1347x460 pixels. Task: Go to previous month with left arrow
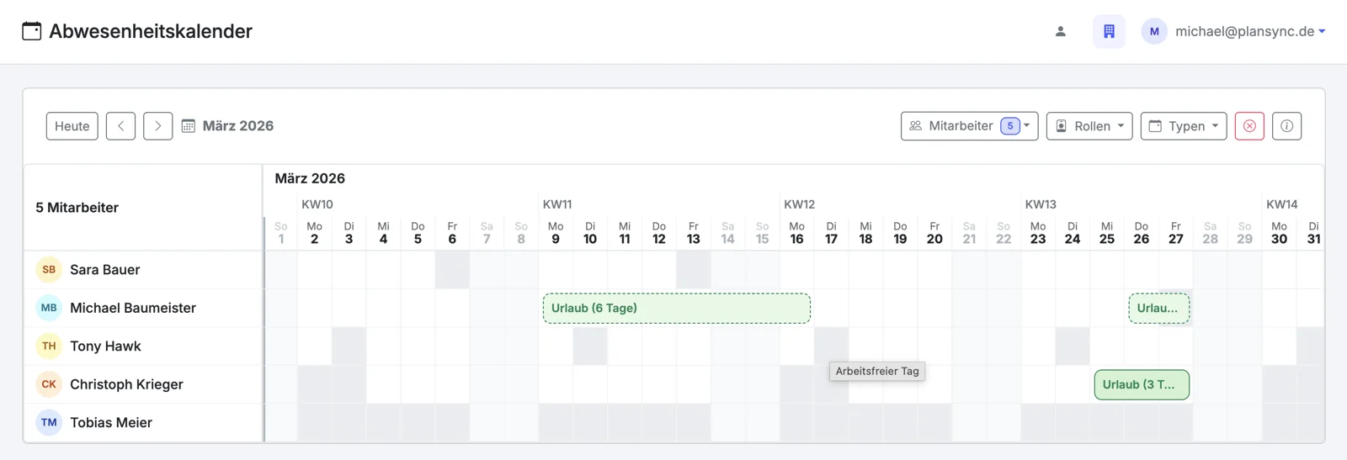pos(120,126)
